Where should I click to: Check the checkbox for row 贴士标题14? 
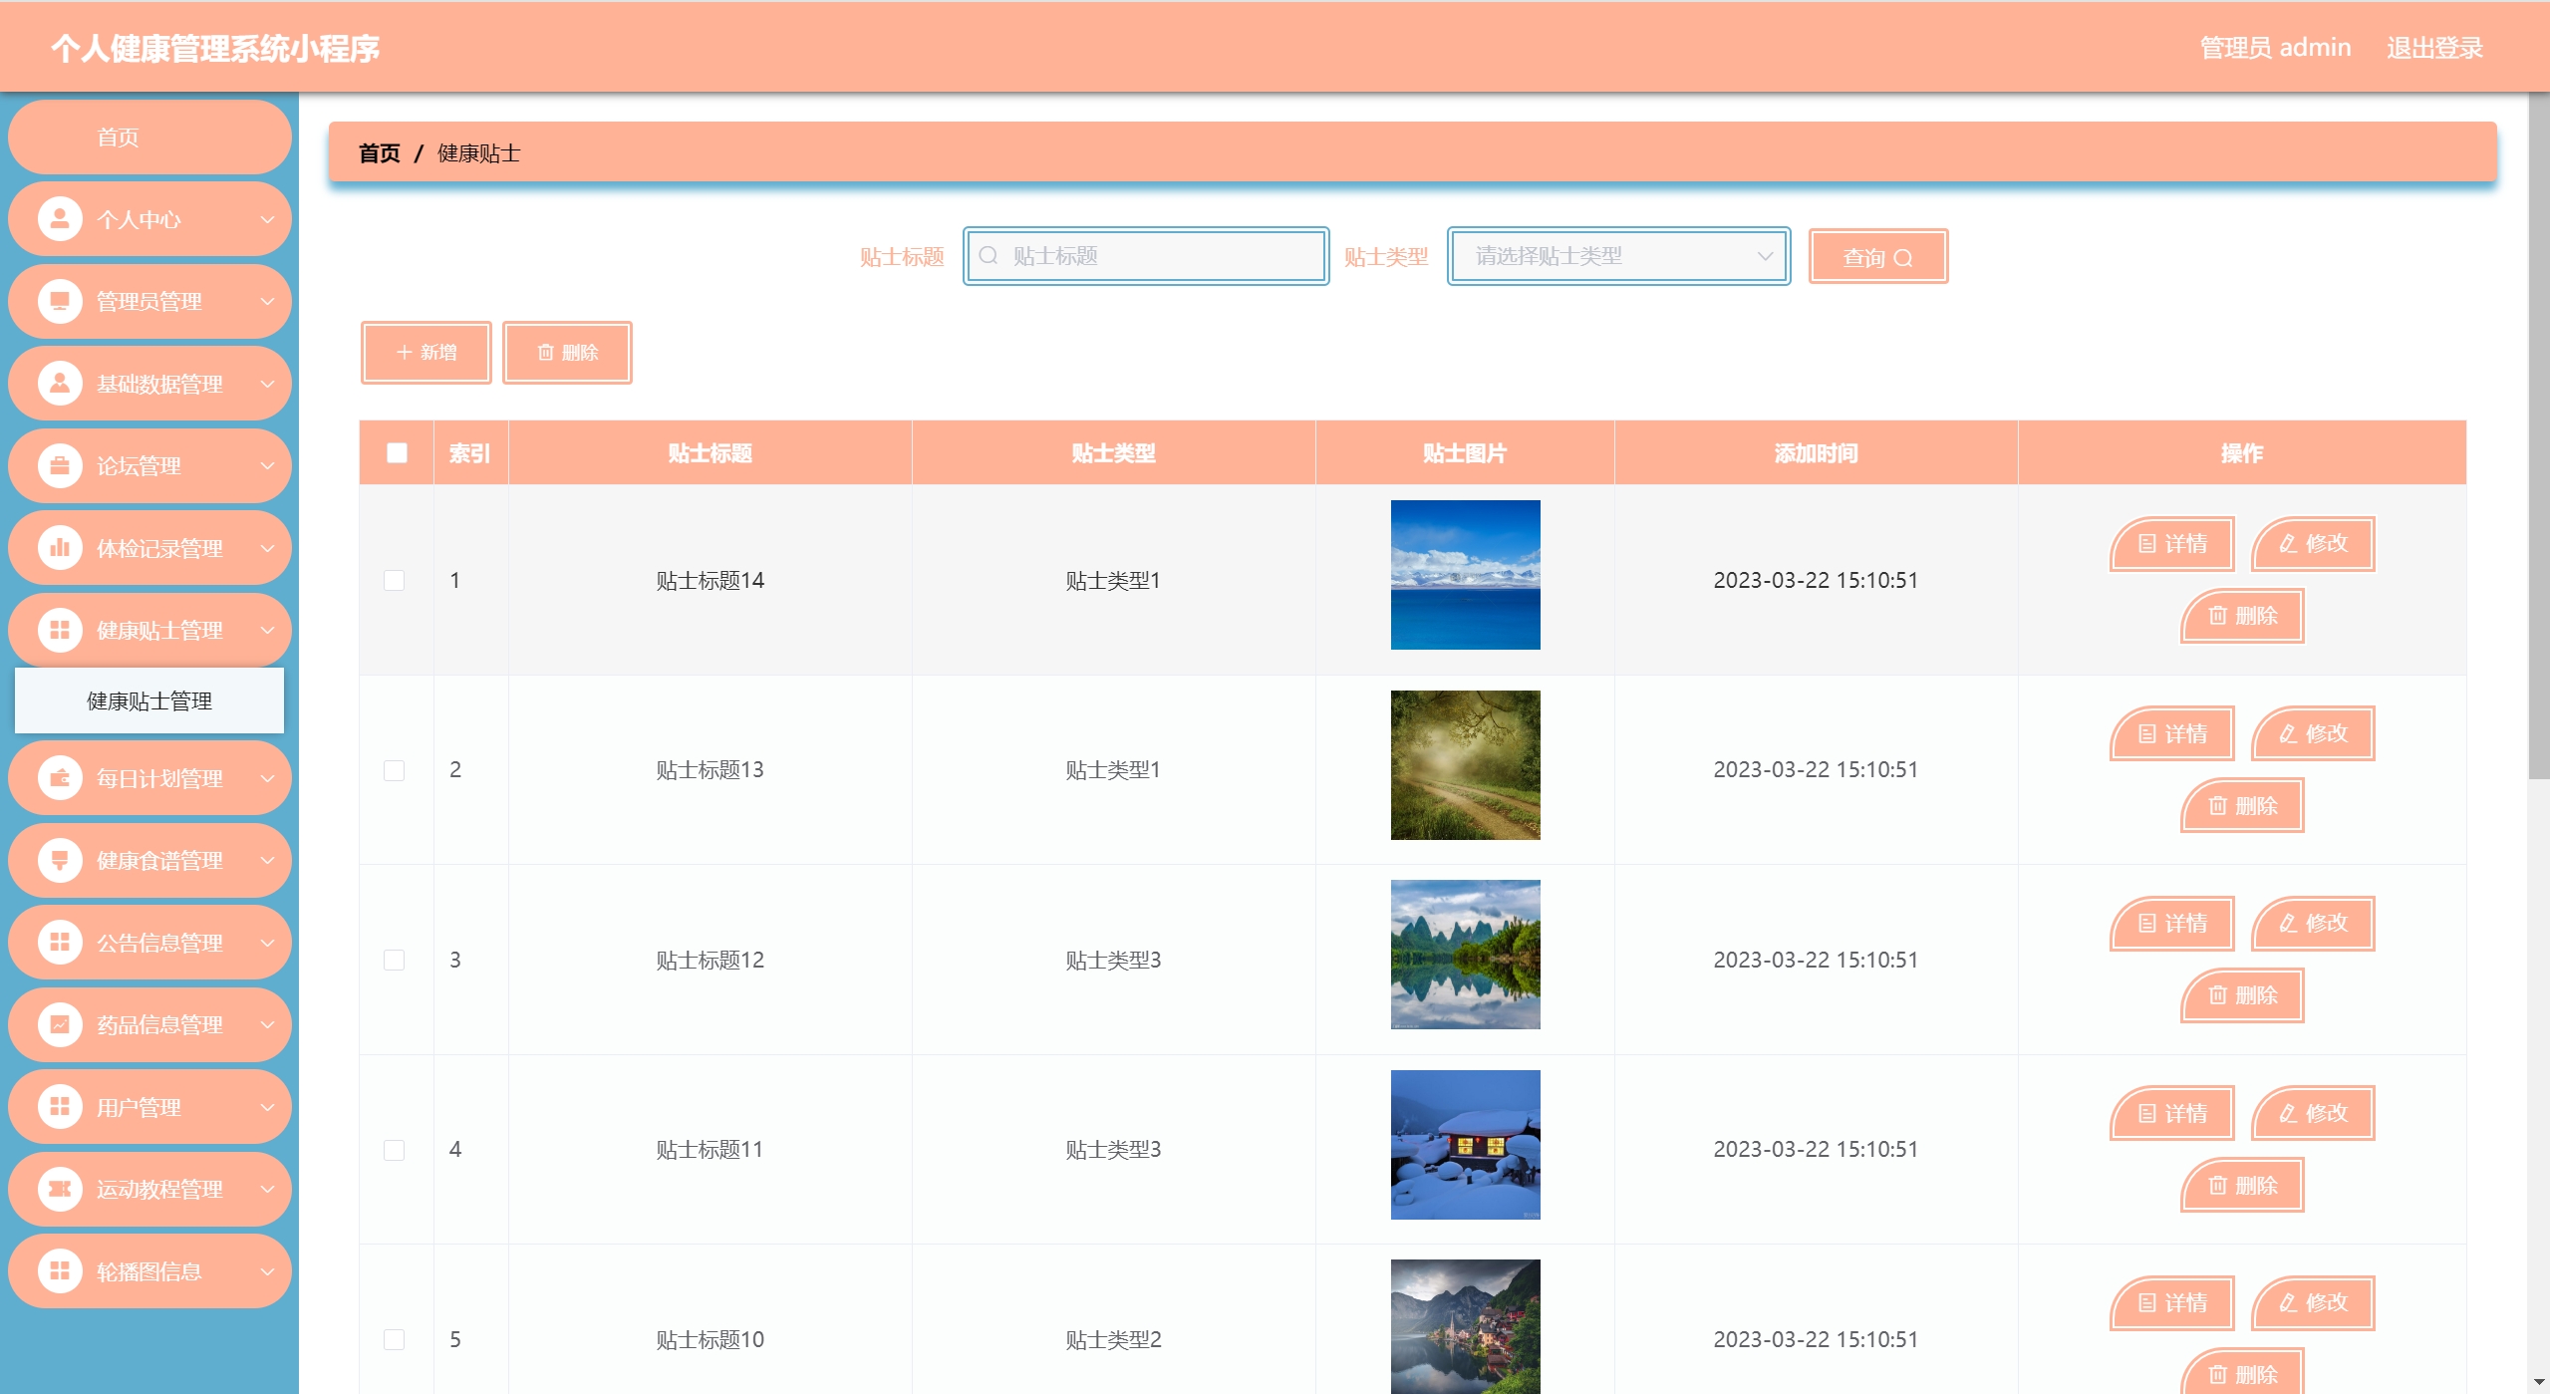click(395, 580)
